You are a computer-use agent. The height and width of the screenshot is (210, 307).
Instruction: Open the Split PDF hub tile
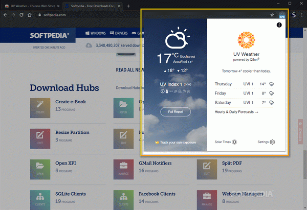(x=207, y=169)
